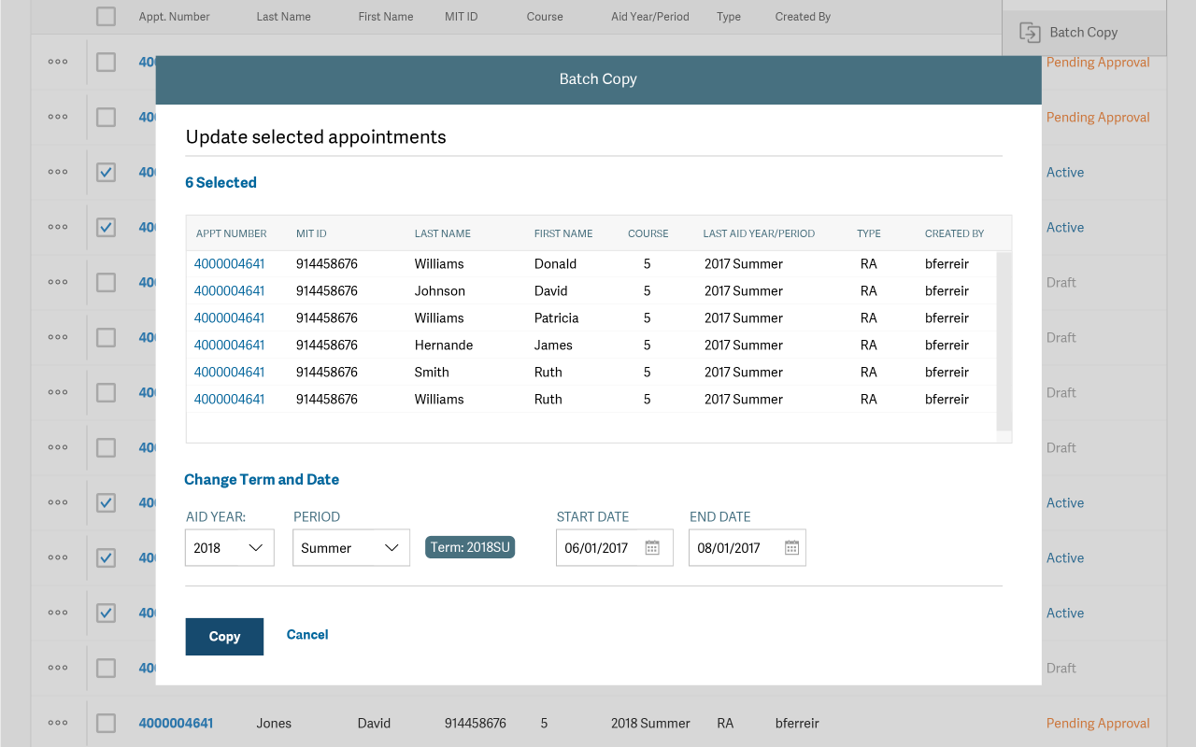
Task: Sort by Appt Number column header in dialog
Action: click(231, 233)
